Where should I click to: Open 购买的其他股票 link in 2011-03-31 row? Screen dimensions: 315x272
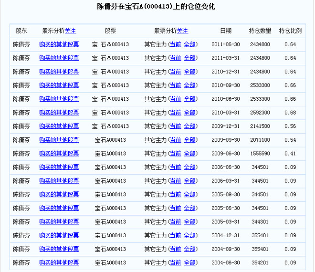click(59, 58)
